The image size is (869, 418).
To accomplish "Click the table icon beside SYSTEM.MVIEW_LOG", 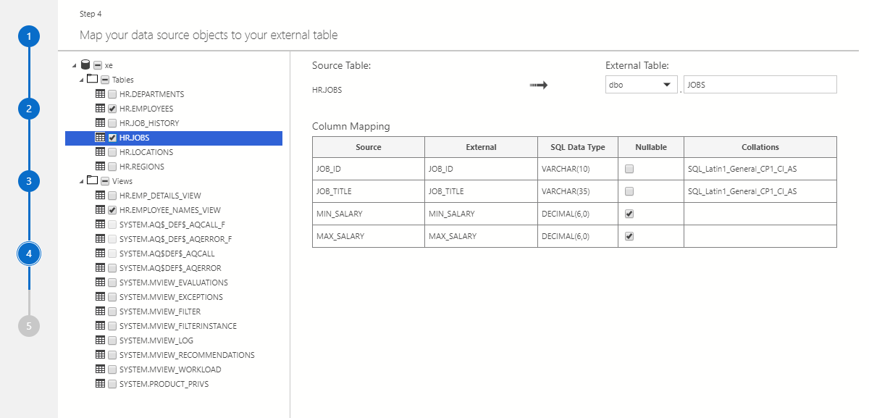I will click(x=100, y=340).
